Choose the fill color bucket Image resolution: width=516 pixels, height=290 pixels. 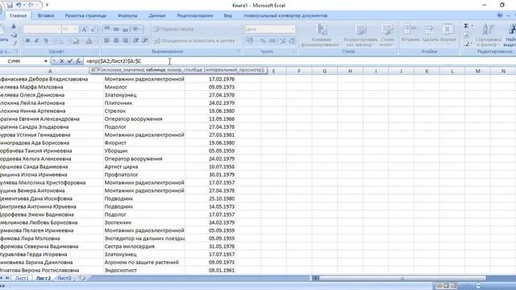76,41
